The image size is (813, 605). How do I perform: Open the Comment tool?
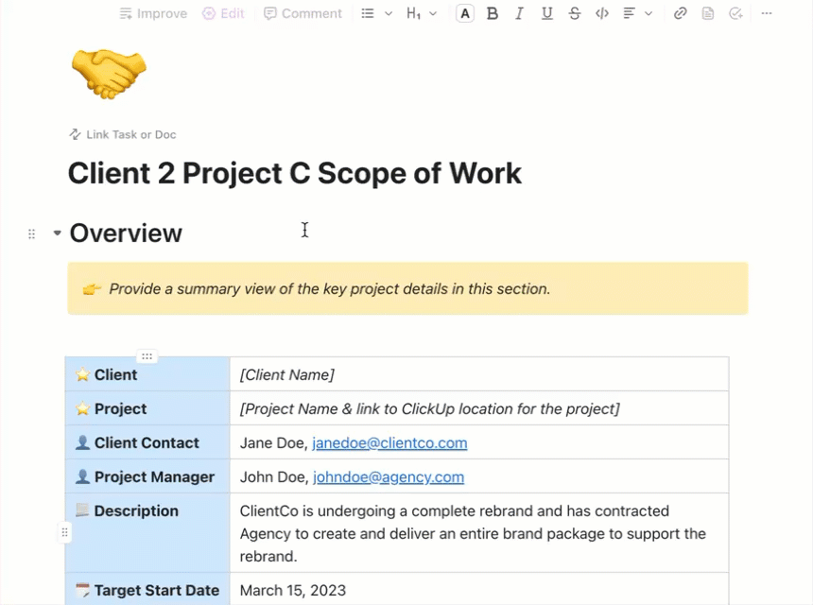[x=303, y=13]
